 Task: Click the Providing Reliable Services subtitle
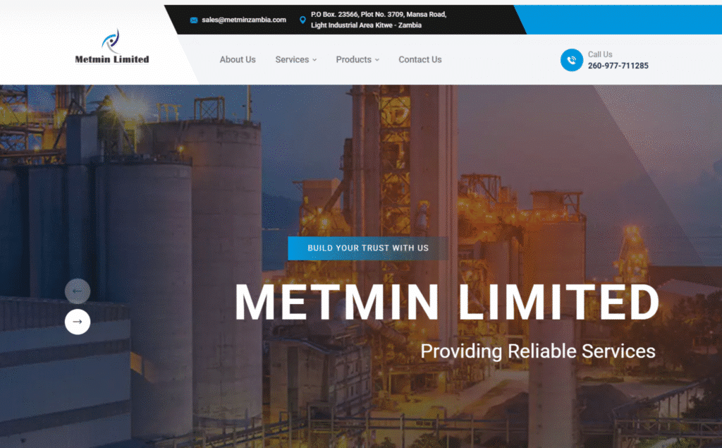pos(538,351)
